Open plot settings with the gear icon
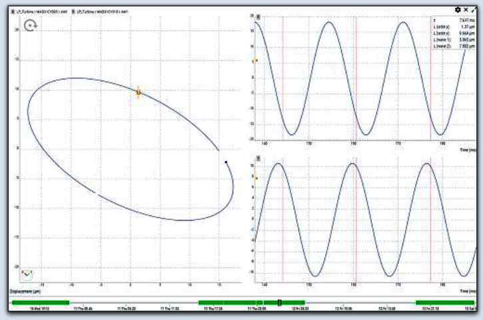This screenshot has width=483, height=320. (x=458, y=9)
